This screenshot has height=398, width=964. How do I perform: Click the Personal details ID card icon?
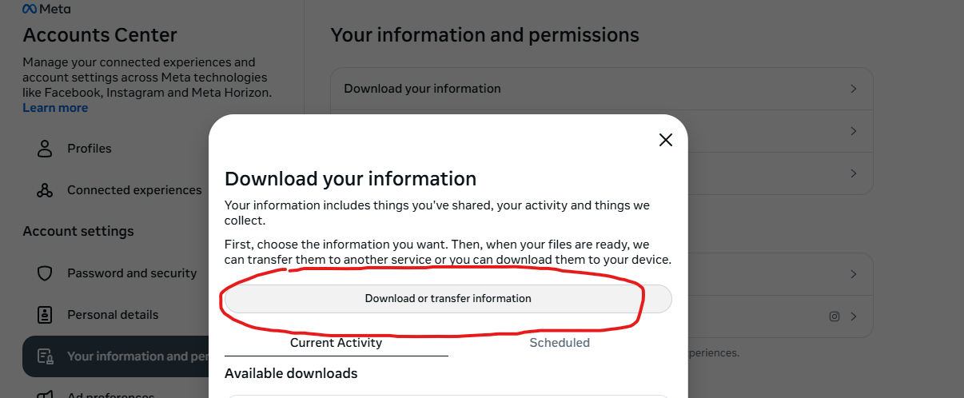coord(45,315)
